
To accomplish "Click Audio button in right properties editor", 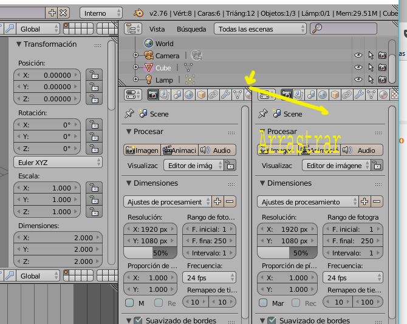I will click(x=361, y=150).
